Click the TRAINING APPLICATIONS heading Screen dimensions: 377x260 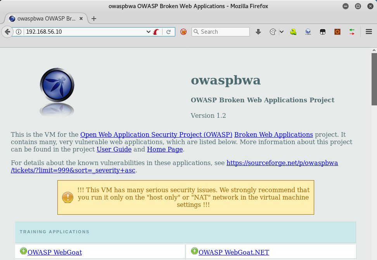(x=55, y=232)
